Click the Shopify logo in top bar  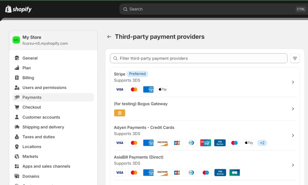(x=18, y=9)
